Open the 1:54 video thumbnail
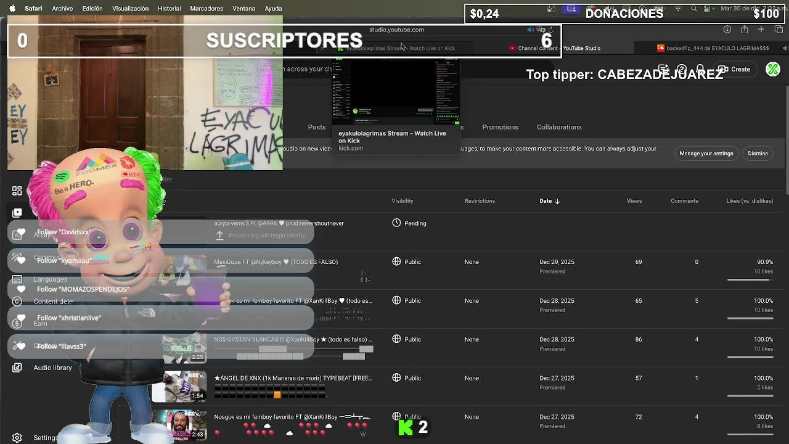Screen dimensions: 789x444 (179, 386)
